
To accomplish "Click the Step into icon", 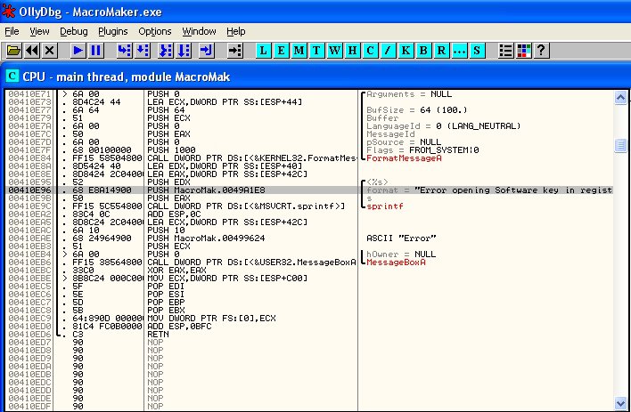I will click(x=125, y=51).
